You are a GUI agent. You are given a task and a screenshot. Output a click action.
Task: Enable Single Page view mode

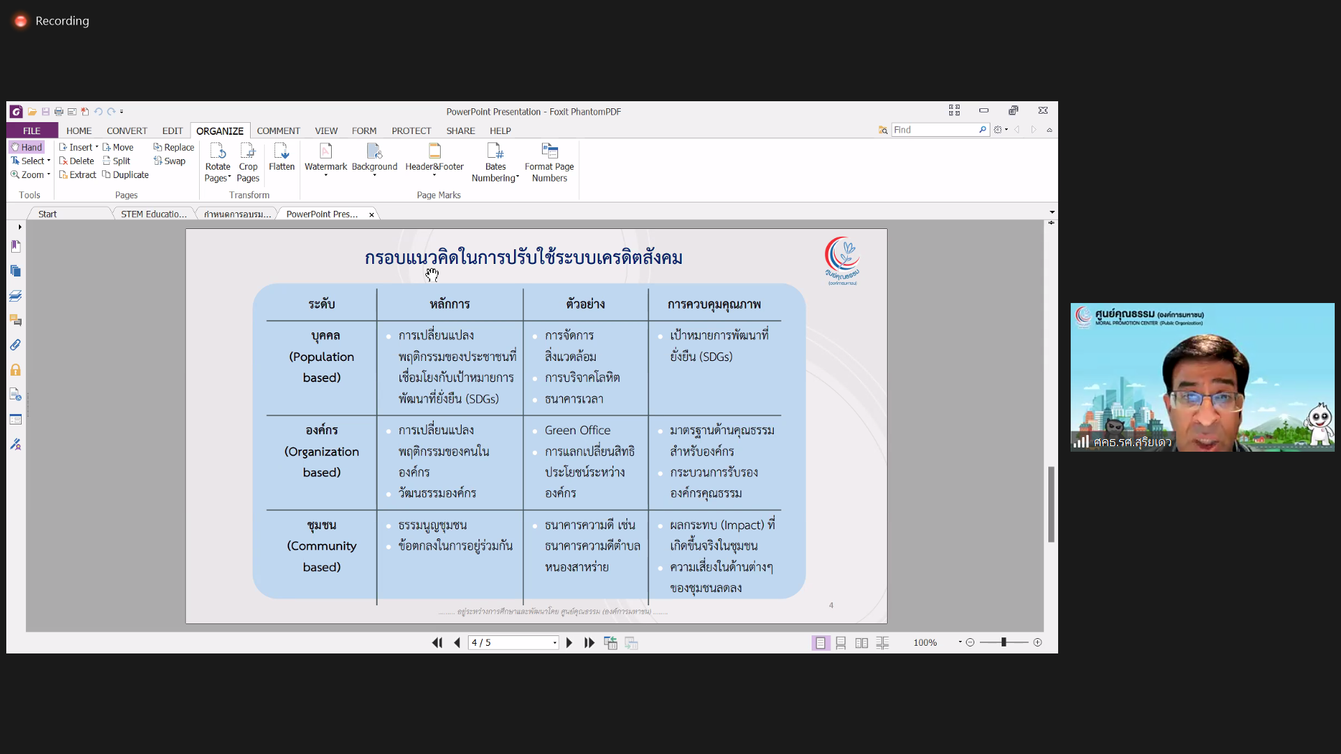821,643
